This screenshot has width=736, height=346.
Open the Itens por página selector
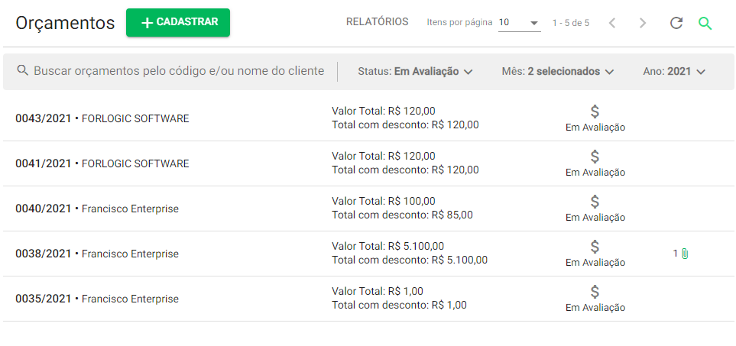[519, 22]
